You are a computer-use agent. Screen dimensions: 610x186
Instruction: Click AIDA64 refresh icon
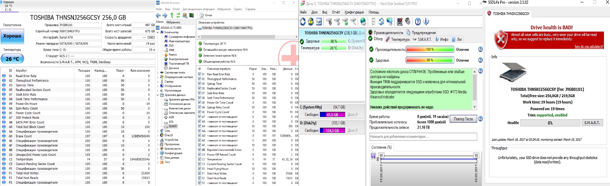[178, 16]
